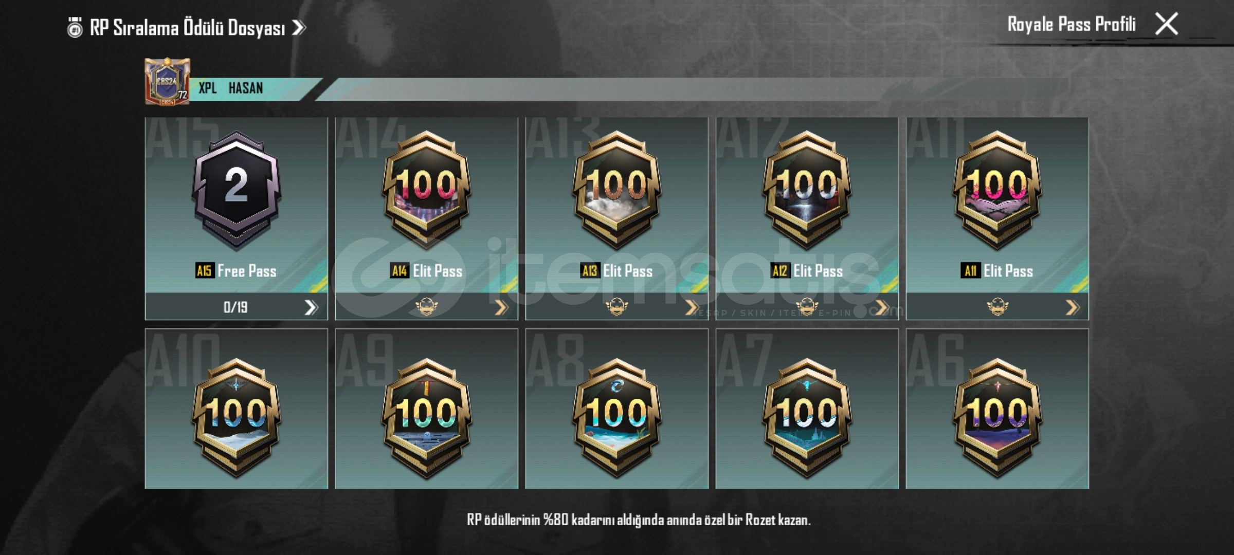Expand the A15 0/19 progress arrow

coord(311,307)
